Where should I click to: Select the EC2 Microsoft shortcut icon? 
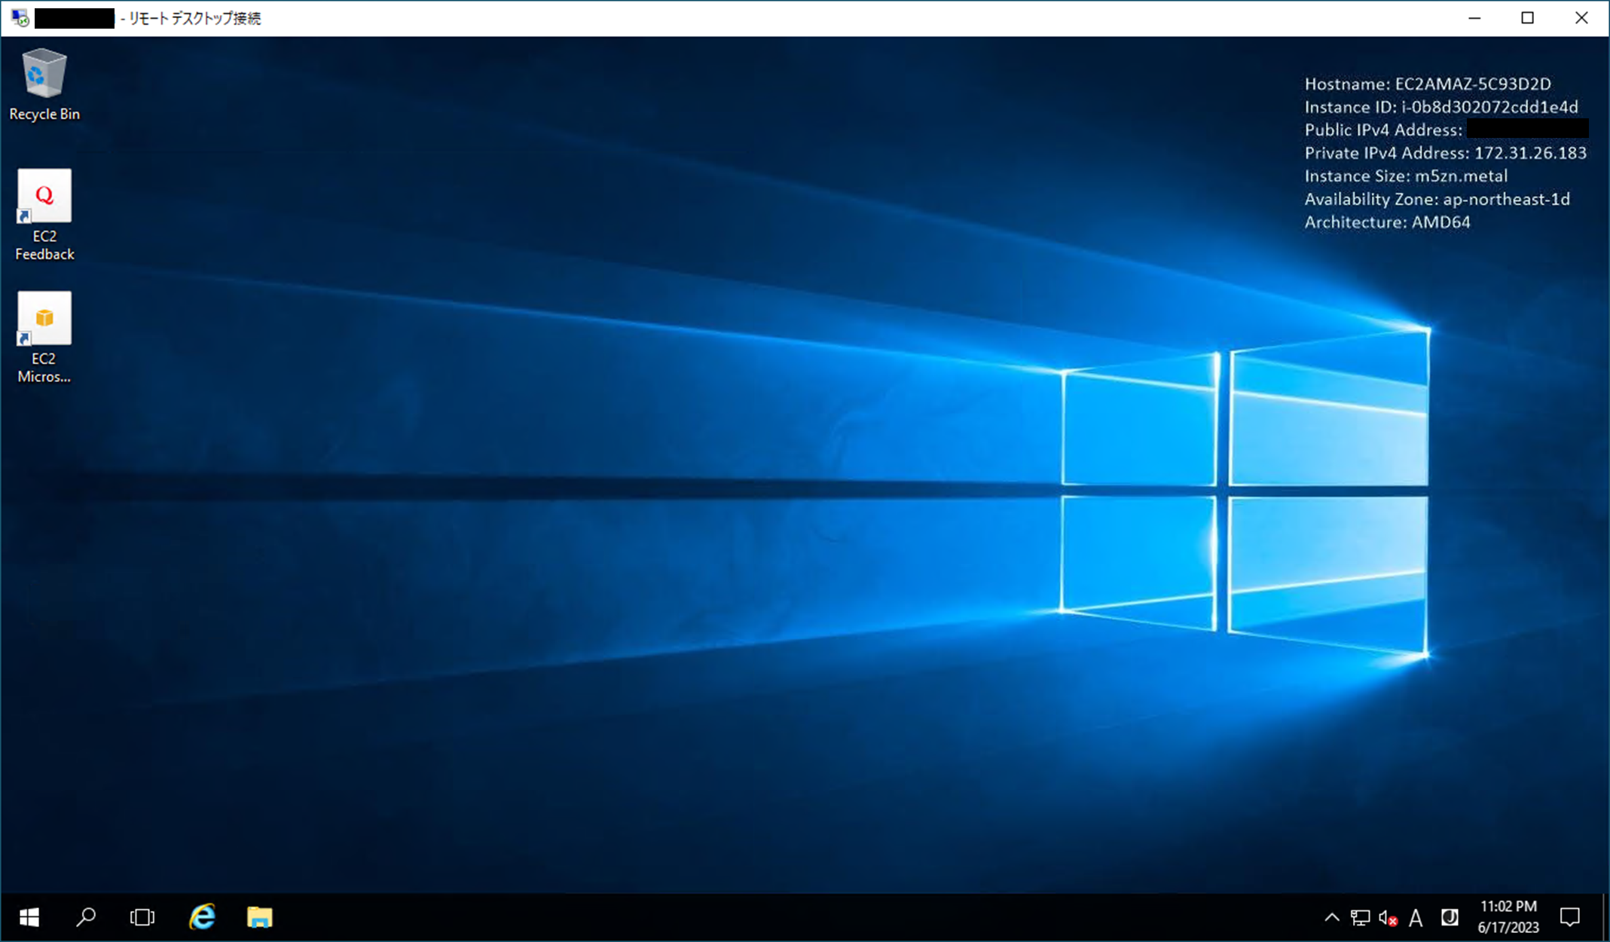tap(44, 335)
